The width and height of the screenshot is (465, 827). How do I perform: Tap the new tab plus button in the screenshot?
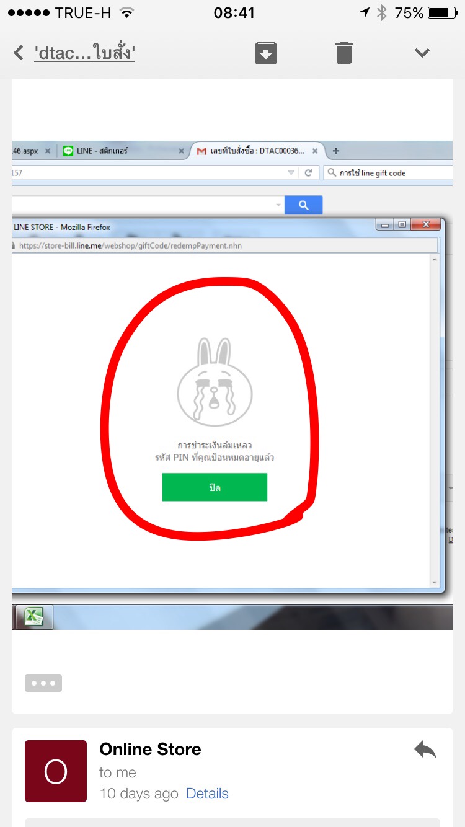[336, 151]
